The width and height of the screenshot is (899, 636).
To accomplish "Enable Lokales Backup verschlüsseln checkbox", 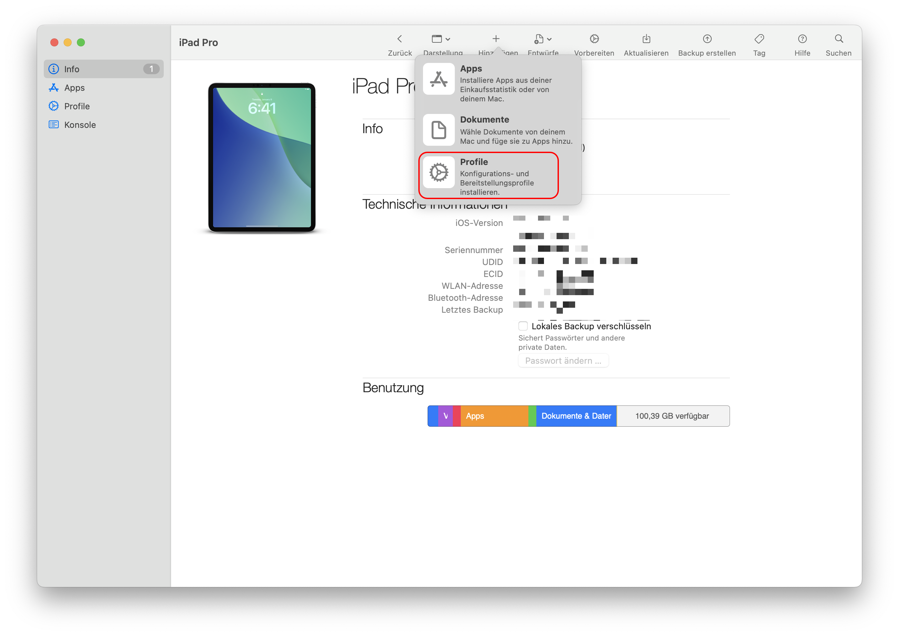I will click(523, 326).
